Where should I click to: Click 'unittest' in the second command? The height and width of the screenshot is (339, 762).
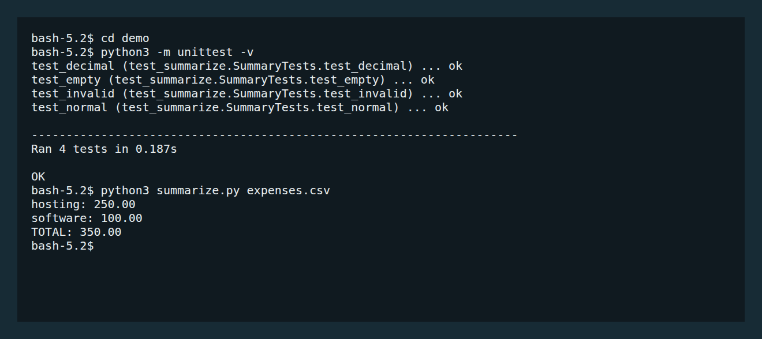(205, 52)
